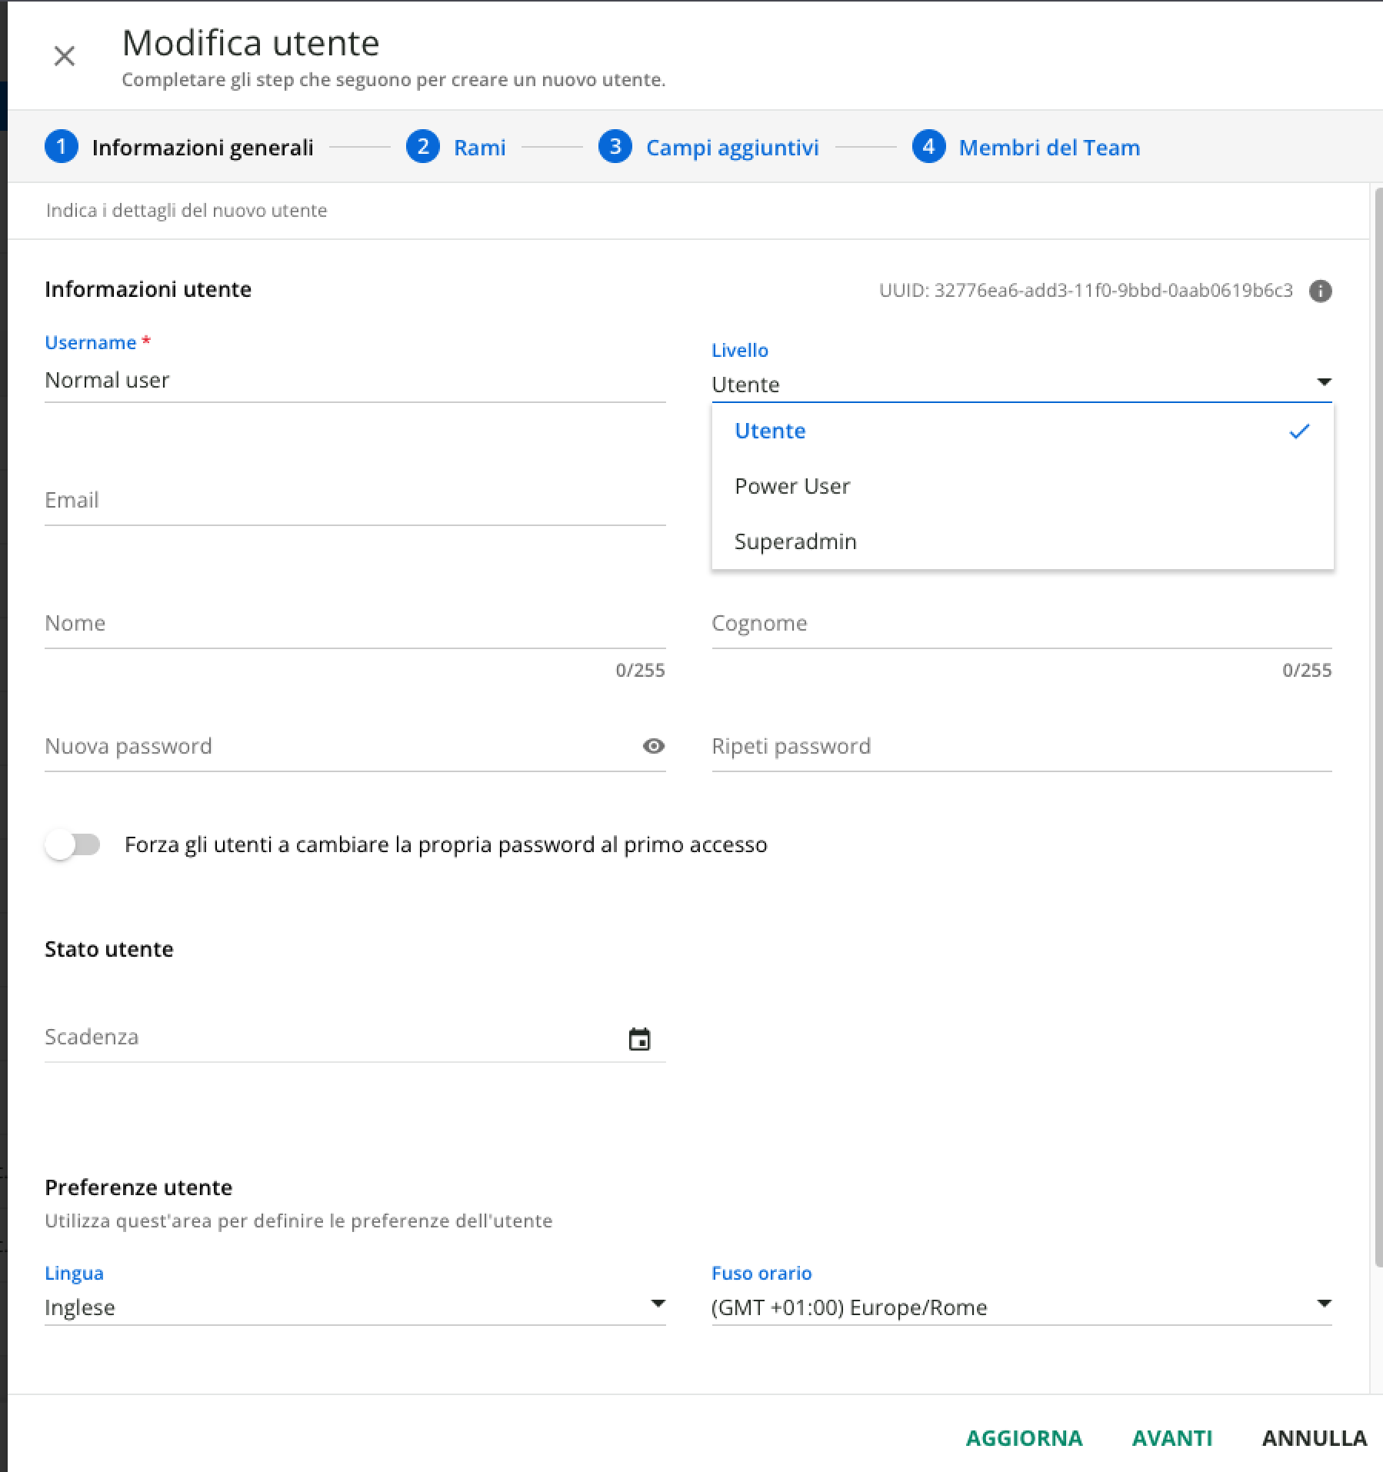Click the step 4 number circle
1383x1472 pixels.
(x=928, y=147)
